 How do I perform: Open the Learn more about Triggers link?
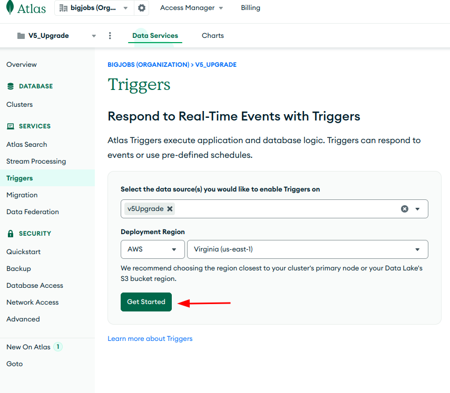pyautogui.click(x=150, y=339)
